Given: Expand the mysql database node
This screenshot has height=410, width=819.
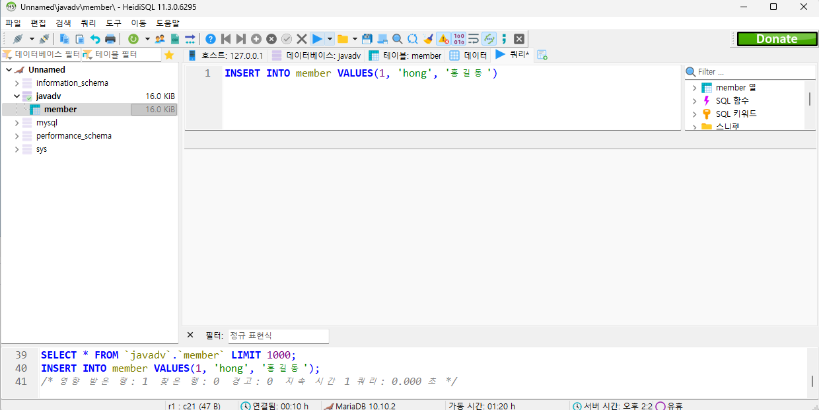Looking at the screenshot, I should (x=17, y=123).
